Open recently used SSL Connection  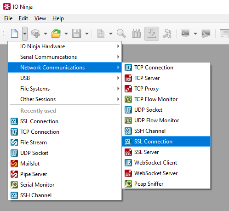pos(65,121)
